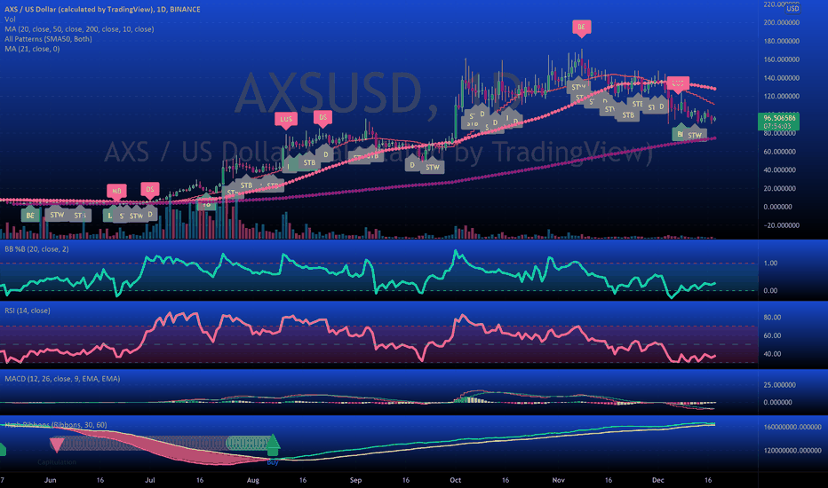The height and width of the screenshot is (488, 828).
Task: Click the pink LUS pattern label
Action: coord(286,119)
